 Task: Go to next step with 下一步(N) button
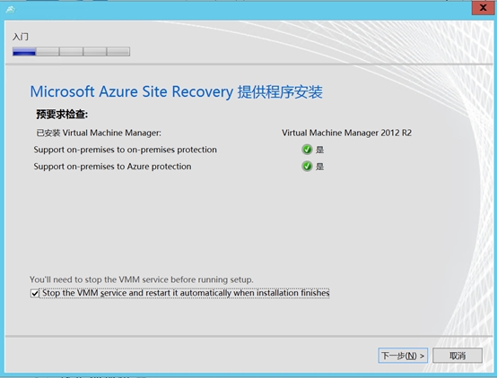(x=403, y=356)
